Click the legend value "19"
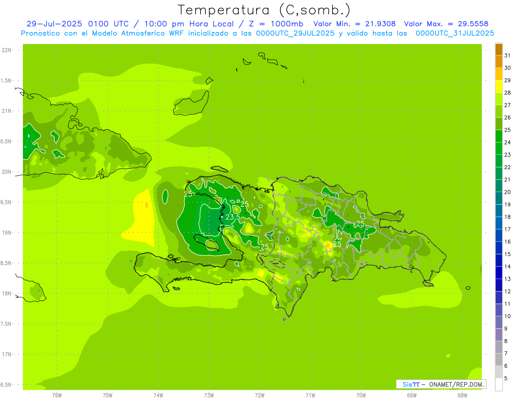This screenshot has height=401, width=519. (507, 205)
